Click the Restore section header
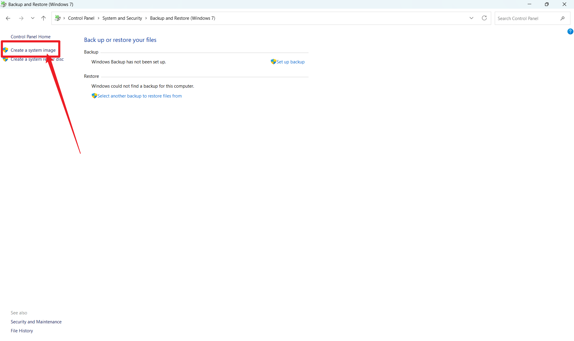 tap(91, 76)
